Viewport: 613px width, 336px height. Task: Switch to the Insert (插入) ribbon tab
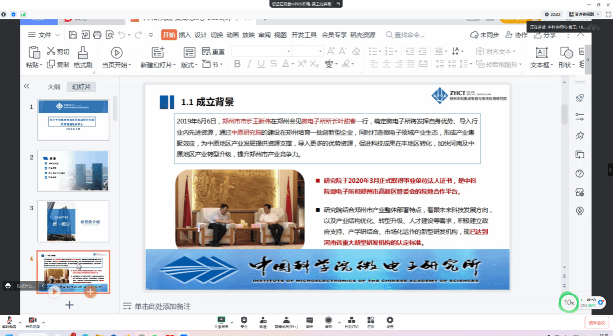coord(185,35)
